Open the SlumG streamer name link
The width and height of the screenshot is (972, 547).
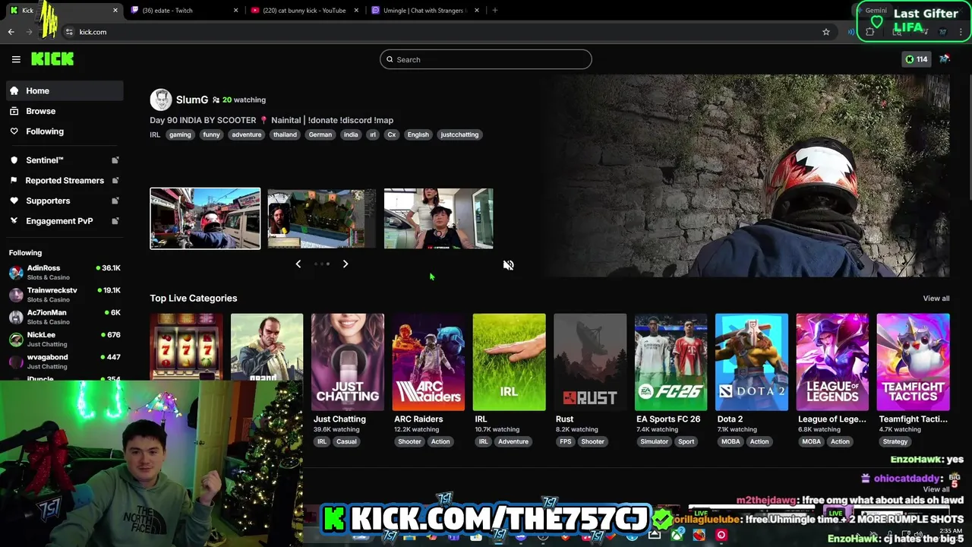pyautogui.click(x=192, y=100)
